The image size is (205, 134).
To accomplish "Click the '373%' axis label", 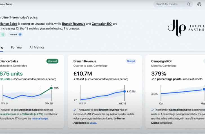I will click(x=155, y=94).
